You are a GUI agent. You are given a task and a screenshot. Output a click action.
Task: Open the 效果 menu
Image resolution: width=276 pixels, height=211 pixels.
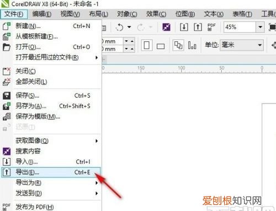point(156,14)
